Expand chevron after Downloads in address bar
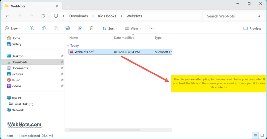267x139 pixels. pos(93,16)
